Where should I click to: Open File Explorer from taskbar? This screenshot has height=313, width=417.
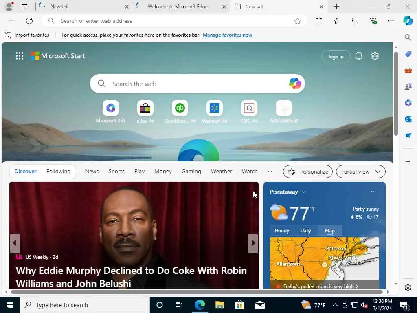[x=219, y=305]
